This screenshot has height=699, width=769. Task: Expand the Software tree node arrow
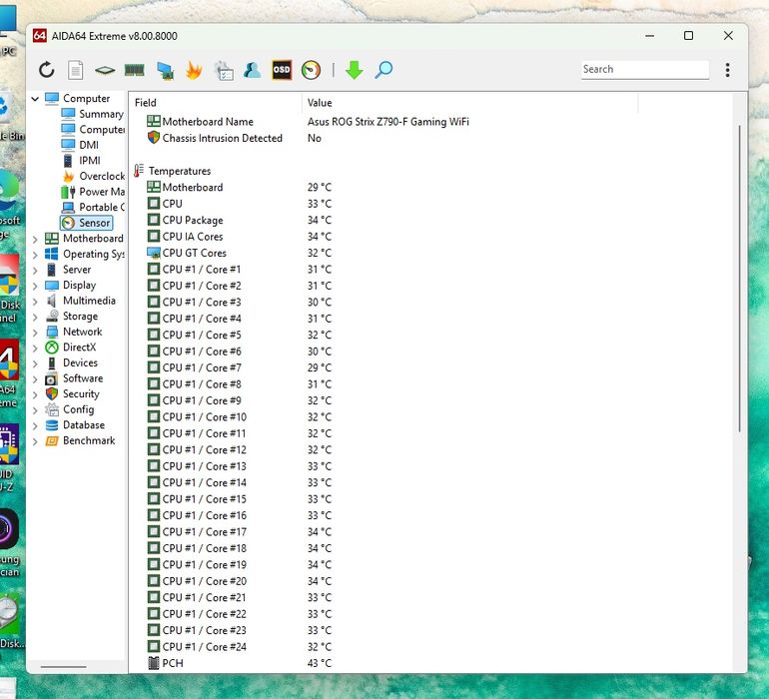coord(35,379)
